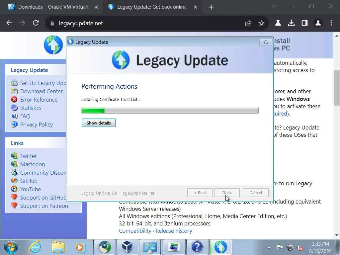Click the share page icon

[x=248, y=23]
